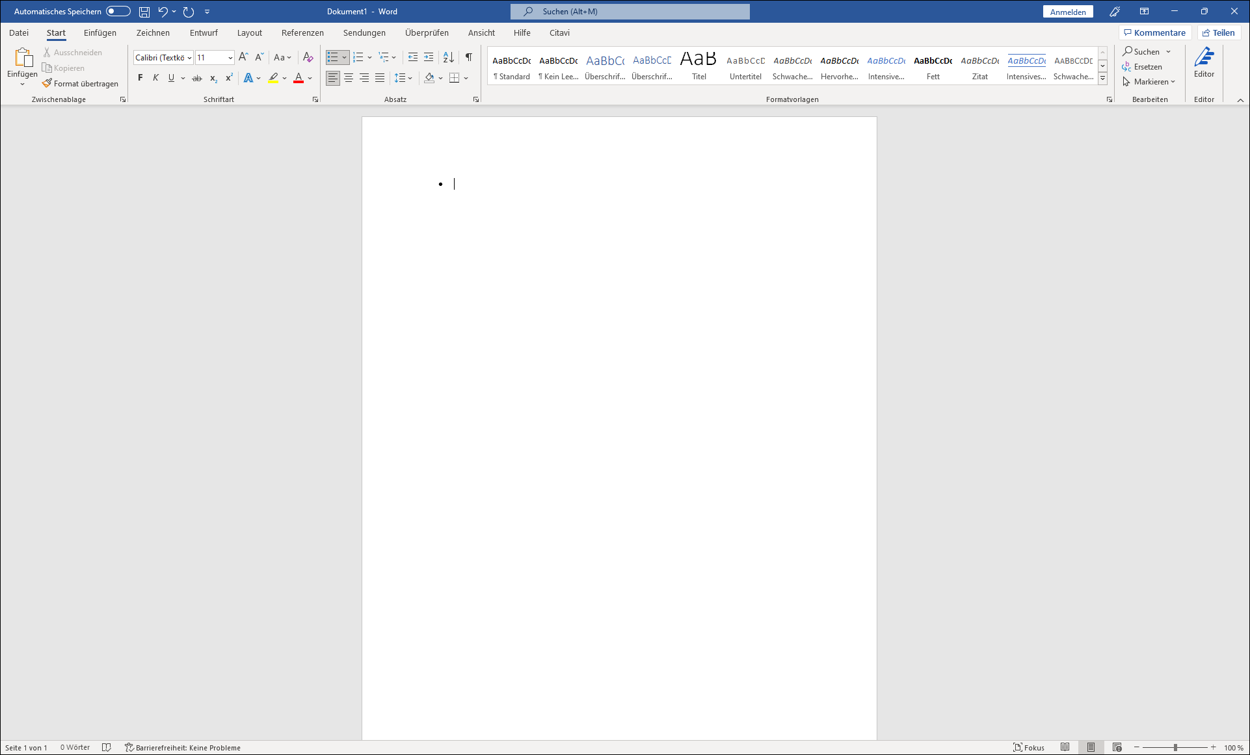Switch to Referenzen tab
The height and width of the screenshot is (755, 1250).
302,32
